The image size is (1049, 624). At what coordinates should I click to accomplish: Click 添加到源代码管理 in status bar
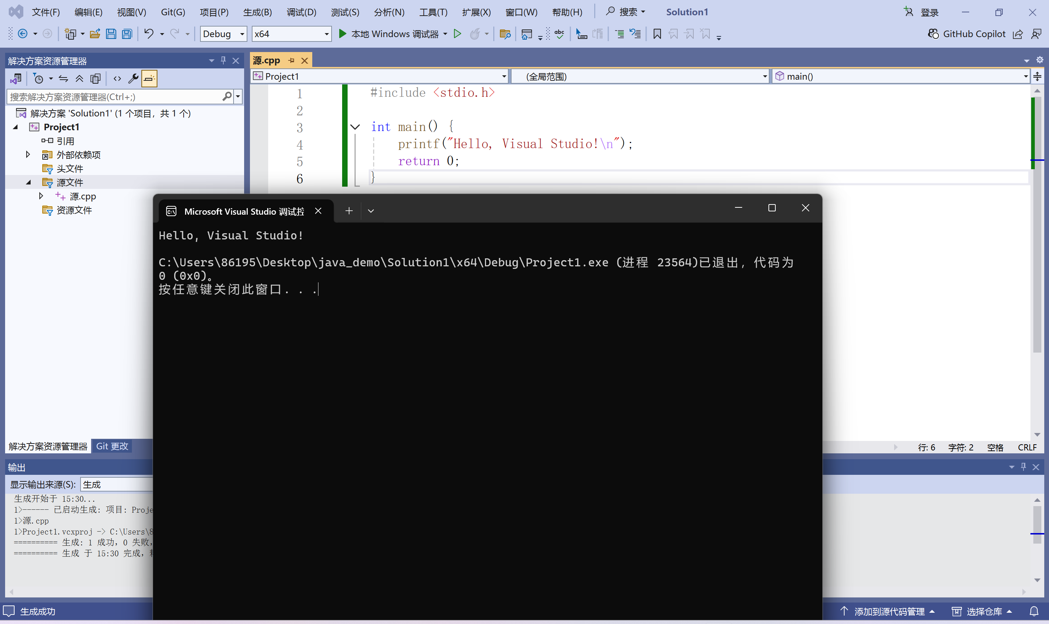click(x=887, y=611)
